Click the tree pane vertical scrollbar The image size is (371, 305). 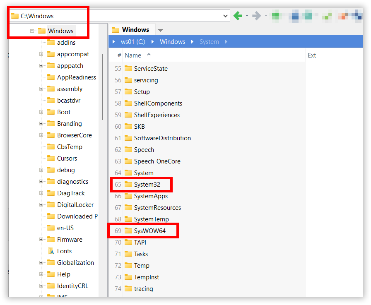[x=102, y=87]
